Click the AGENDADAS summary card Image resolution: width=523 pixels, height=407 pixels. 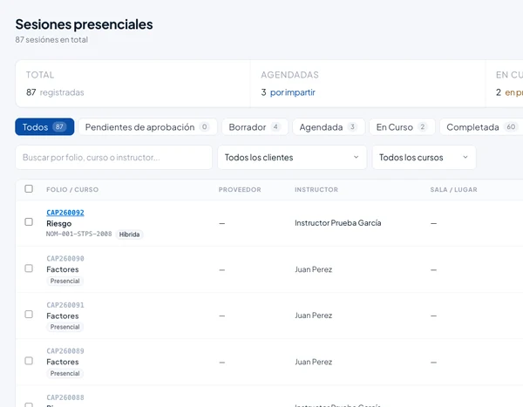pos(368,84)
